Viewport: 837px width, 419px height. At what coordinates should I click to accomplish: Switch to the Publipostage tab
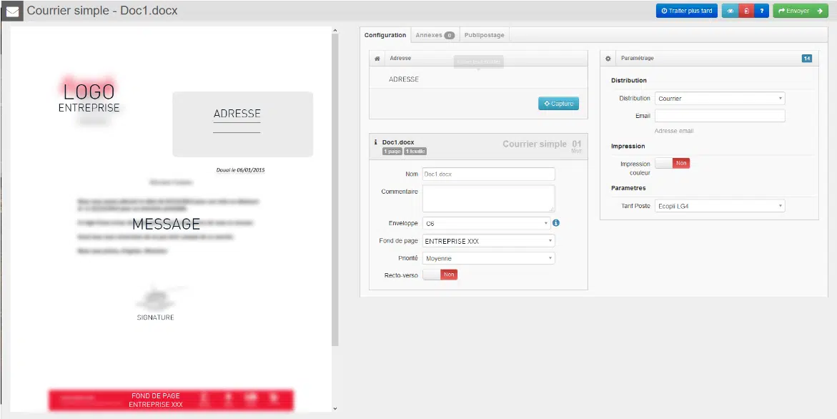click(x=484, y=35)
